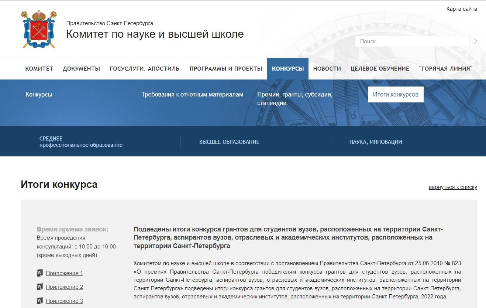Screen dimensions: 486x308
Task: Open the КОМИТЕТ menu item
Action: point(39,69)
